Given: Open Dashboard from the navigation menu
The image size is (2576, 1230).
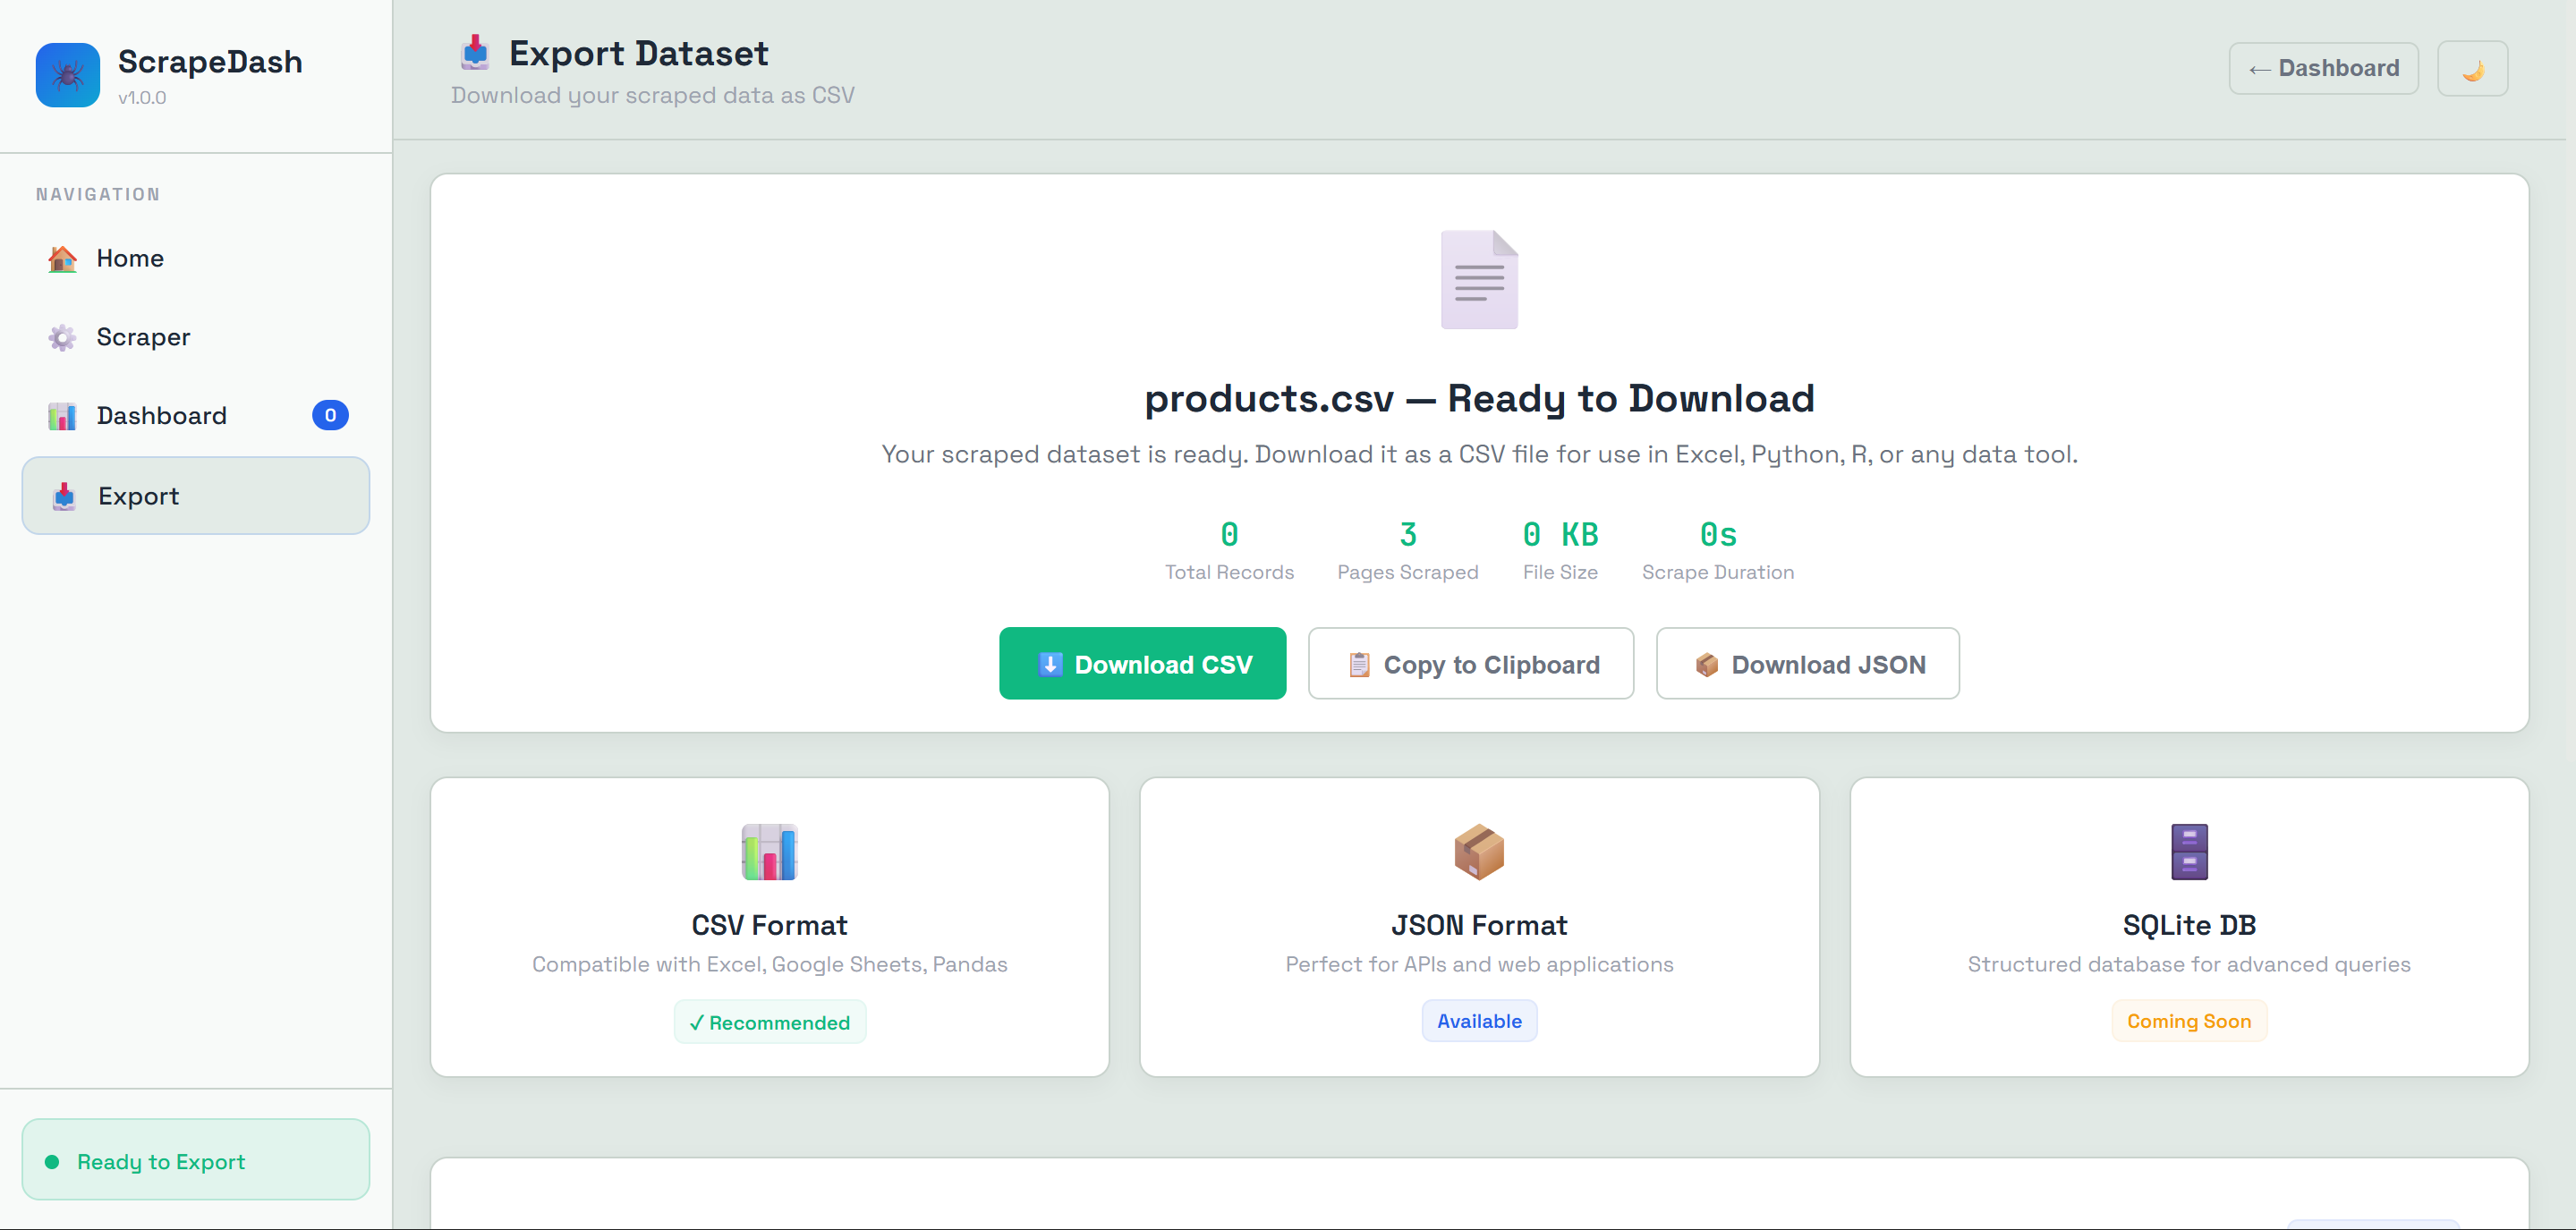Looking at the screenshot, I should (x=161, y=416).
